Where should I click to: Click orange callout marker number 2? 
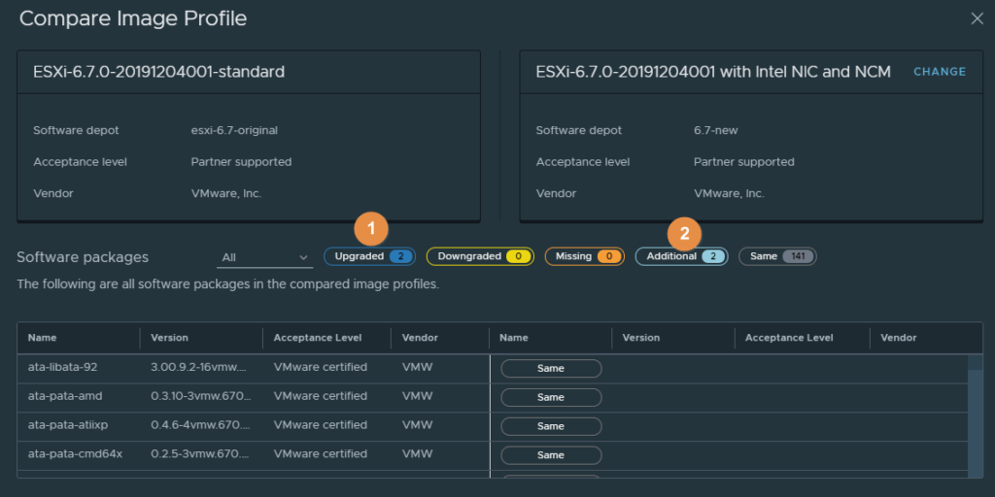click(x=684, y=233)
